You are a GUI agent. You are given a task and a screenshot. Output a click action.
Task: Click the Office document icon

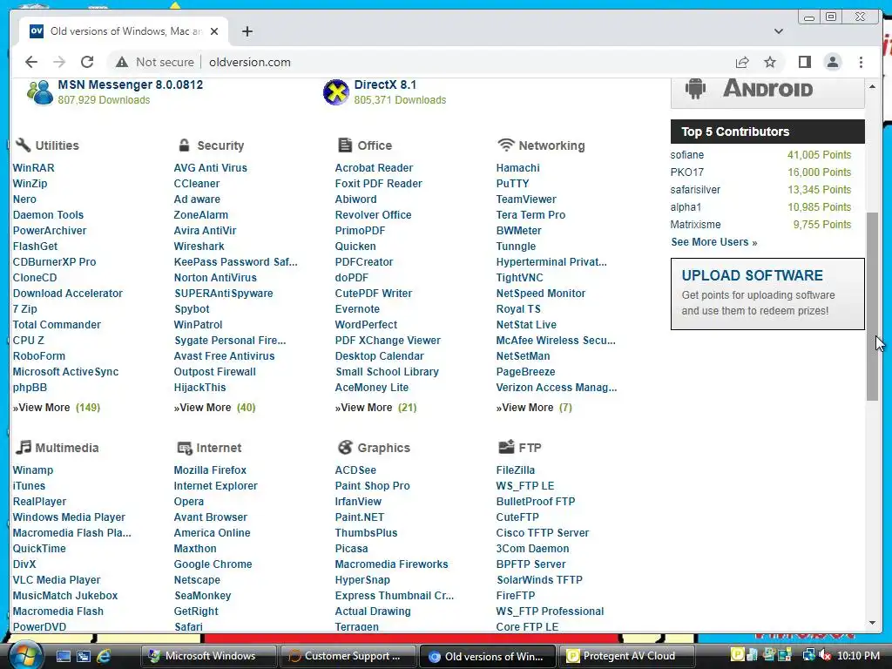(x=345, y=145)
